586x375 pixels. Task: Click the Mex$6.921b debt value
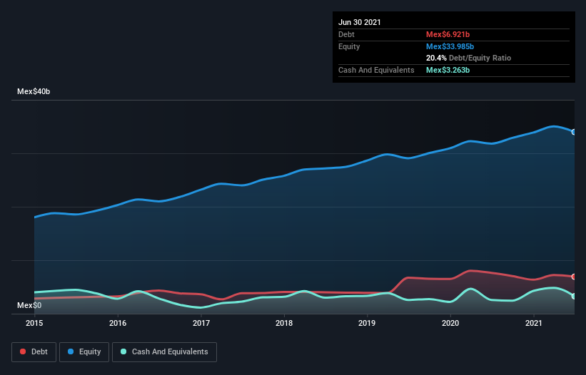click(x=448, y=34)
